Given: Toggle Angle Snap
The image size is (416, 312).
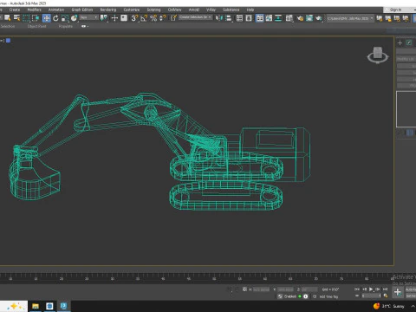Looking at the screenshot, I should [x=144, y=18].
